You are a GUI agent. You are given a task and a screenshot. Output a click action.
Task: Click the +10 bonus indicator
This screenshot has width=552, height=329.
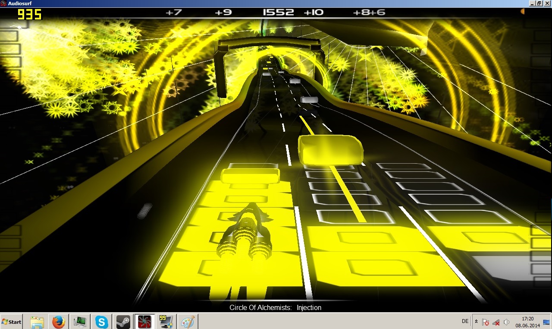[x=314, y=13]
